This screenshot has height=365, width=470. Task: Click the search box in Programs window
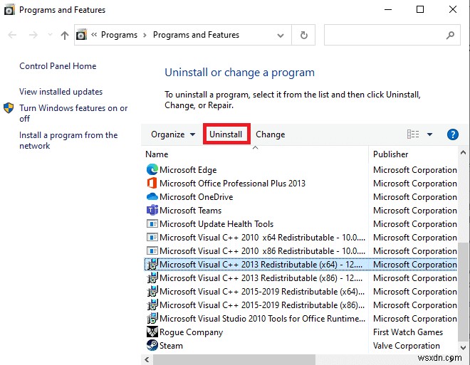(385, 35)
